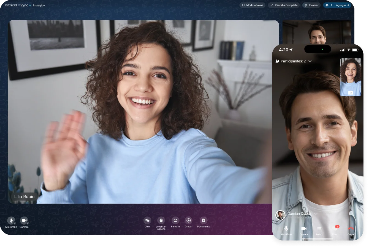The height and width of the screenshot is (246, 369).
Task: Toggle the desktop Micrófono on or off
Action: pos(11,221)
